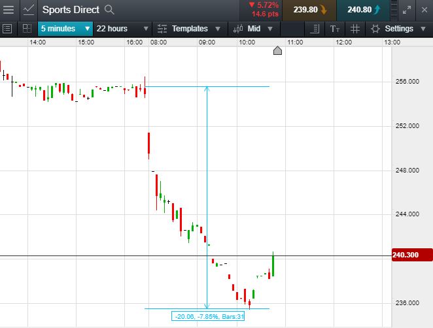Open the Settings dropdown
433x328 pixels.
405,29
